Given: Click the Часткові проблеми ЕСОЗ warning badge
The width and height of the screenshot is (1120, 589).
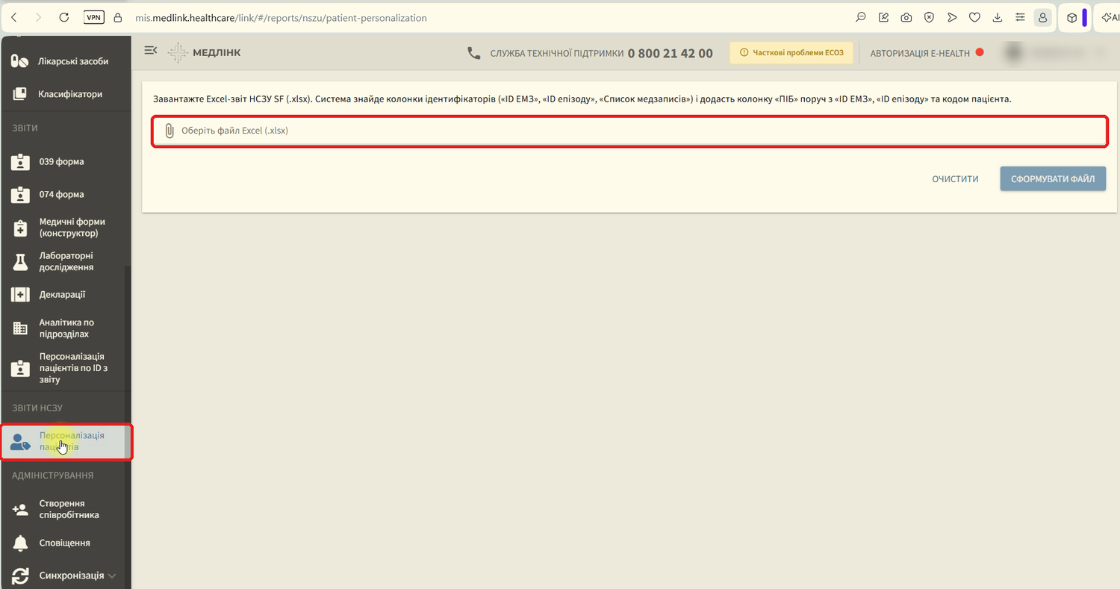Looking at the screenshot, I should pos(791,53).
